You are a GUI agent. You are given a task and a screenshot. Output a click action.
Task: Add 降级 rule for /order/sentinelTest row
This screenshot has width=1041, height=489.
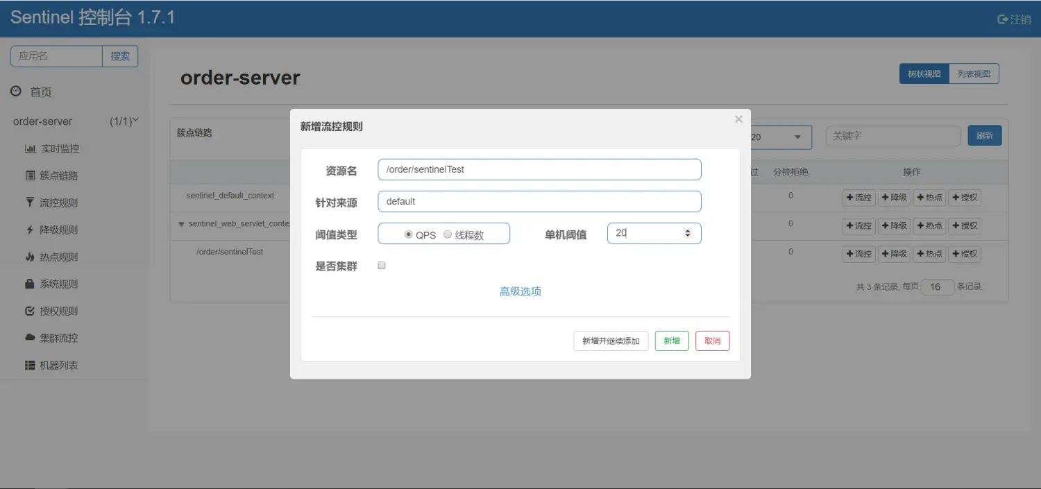tap(895, 254)
